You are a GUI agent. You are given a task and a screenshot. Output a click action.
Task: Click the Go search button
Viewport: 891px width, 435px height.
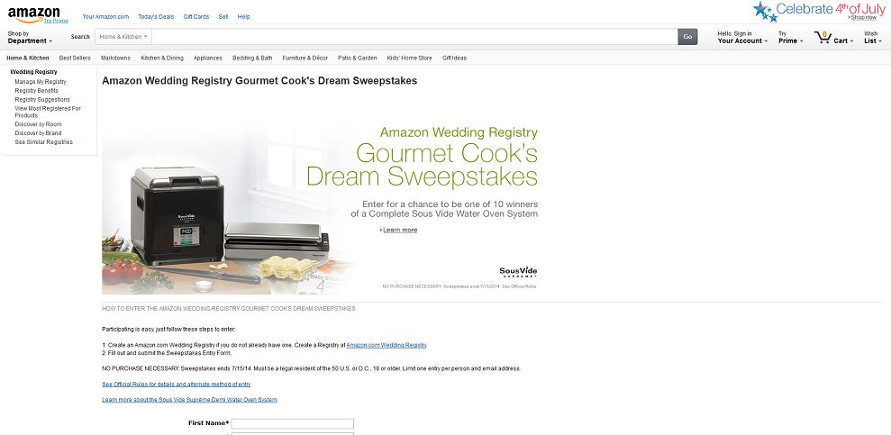(687, 37)
